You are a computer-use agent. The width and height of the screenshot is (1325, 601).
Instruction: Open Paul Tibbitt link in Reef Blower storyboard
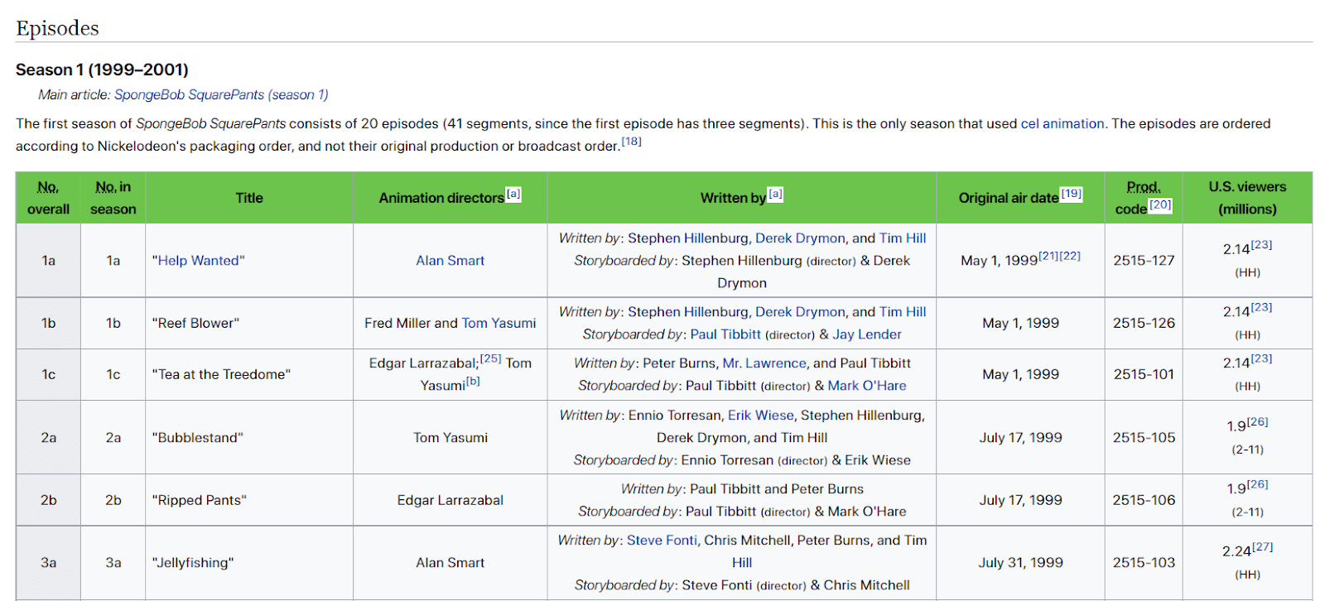(725, 334)
